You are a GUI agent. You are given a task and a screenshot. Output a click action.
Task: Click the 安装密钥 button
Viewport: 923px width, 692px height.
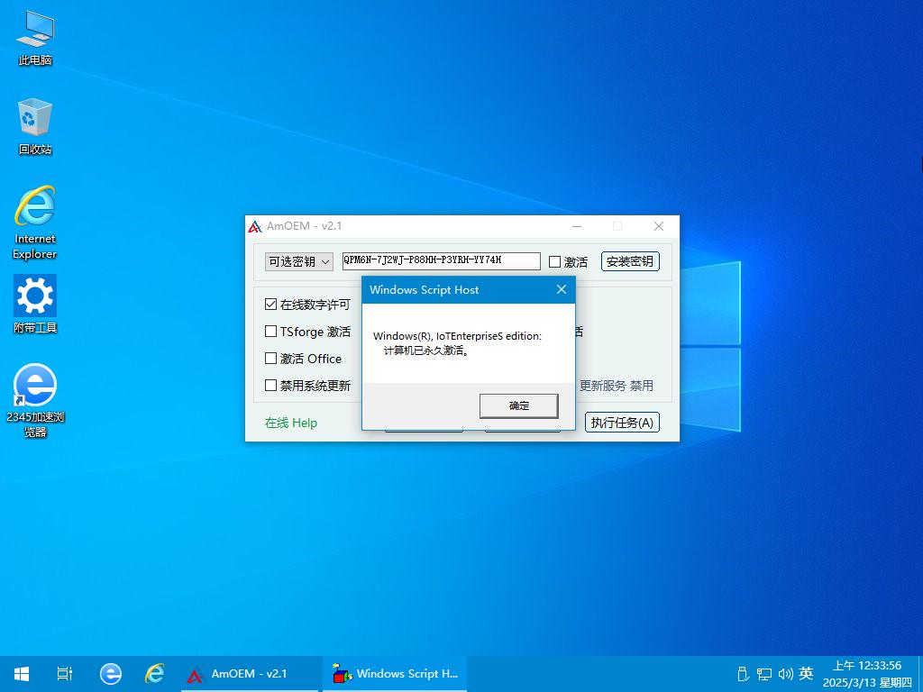[630, 261]
